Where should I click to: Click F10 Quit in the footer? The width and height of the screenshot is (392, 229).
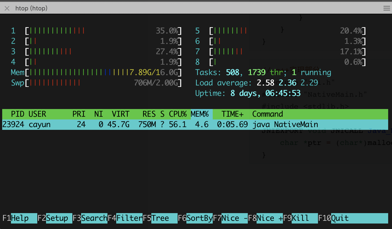[x=340, y=218]
